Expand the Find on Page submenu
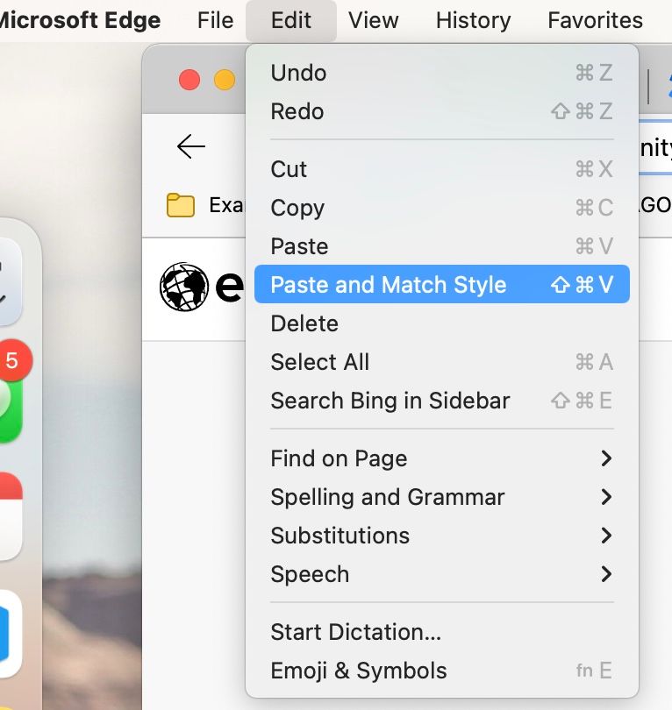 442,458
